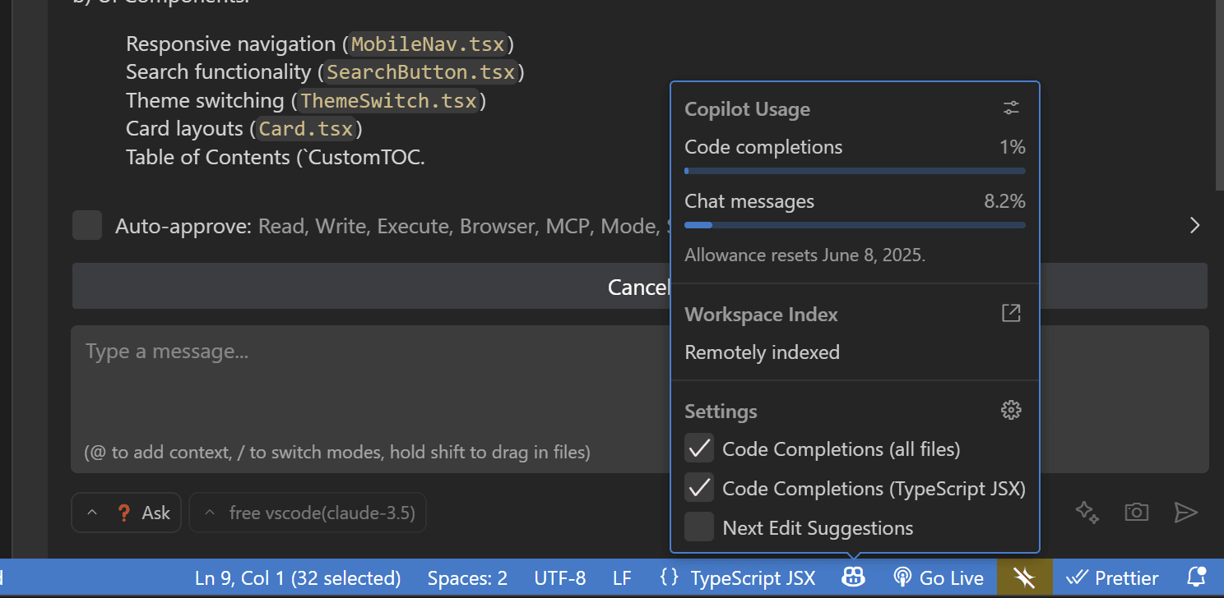
Task: Click the Table of Contents line
Action: coord(276,157)
